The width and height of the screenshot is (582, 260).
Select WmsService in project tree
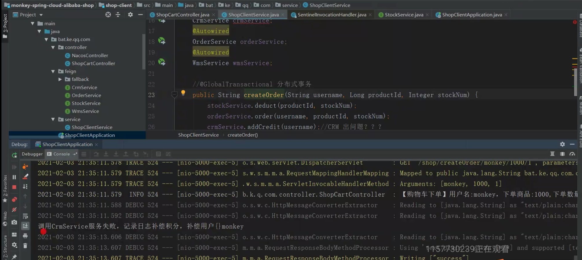click(85, 111)
